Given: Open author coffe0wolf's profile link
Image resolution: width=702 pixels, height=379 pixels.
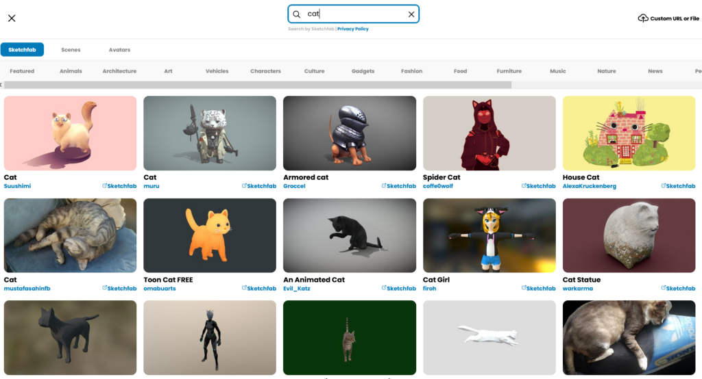Looking at the screenshot, I should [x=438, y=186].
